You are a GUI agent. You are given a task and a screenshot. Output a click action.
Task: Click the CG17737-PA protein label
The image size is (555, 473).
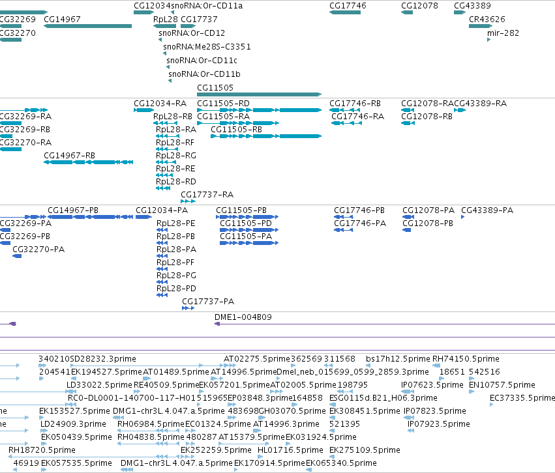click(x=208, y=302)
